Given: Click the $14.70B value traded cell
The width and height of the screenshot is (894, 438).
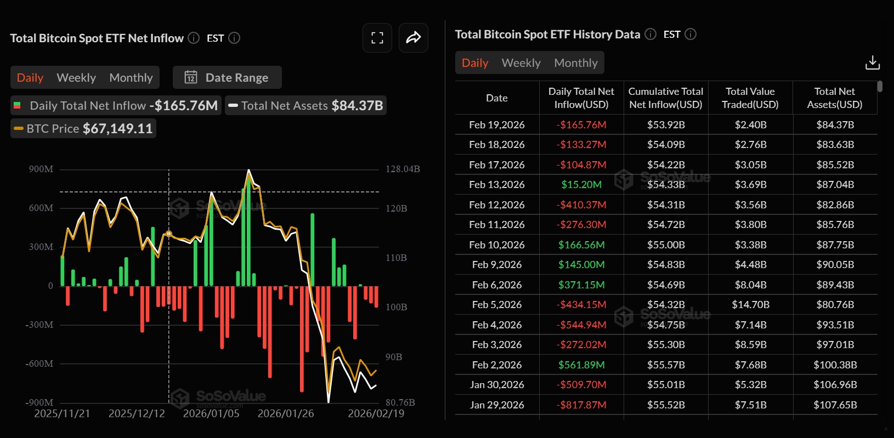Looking at the screenshot, I should pyautogui.click(x=750, y=304).
